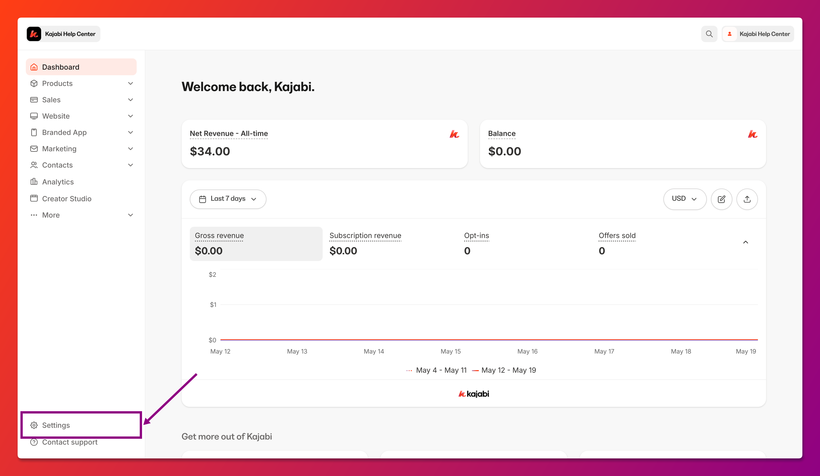Expand the Contacts menu chevron
The height and width of the screenshot is (476, 820).
tap(131, 165)
